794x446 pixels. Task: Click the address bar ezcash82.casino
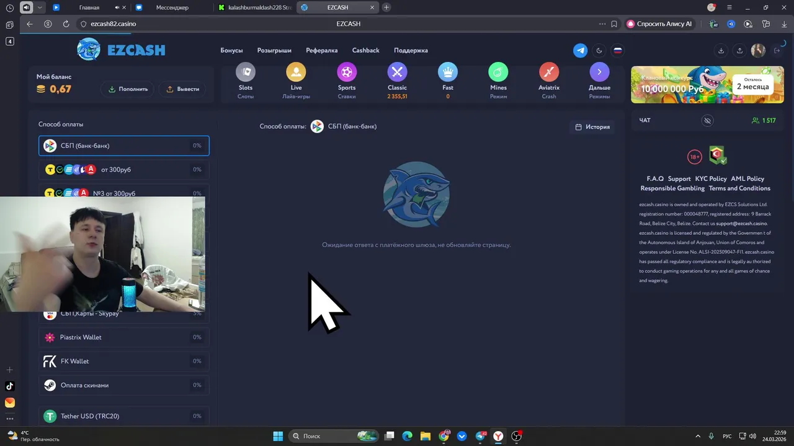(x=113, y=24)
